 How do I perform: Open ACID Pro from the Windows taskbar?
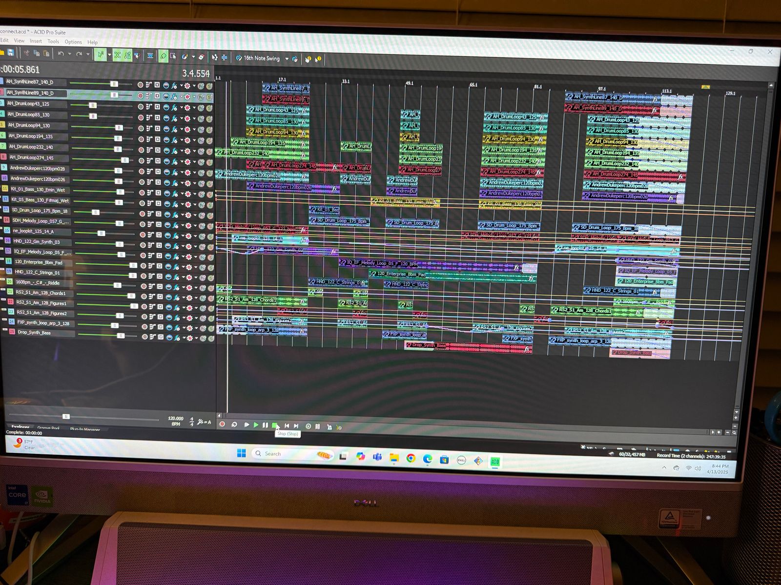[494, 461]
